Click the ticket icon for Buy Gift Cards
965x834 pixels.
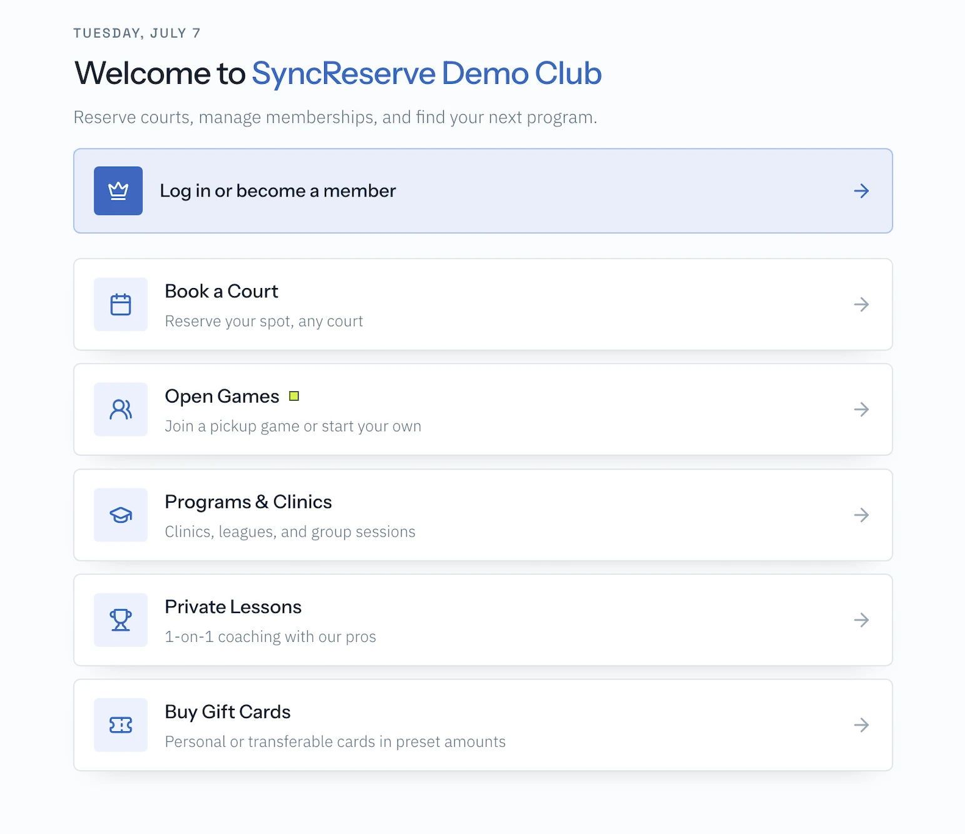(121, 725)
